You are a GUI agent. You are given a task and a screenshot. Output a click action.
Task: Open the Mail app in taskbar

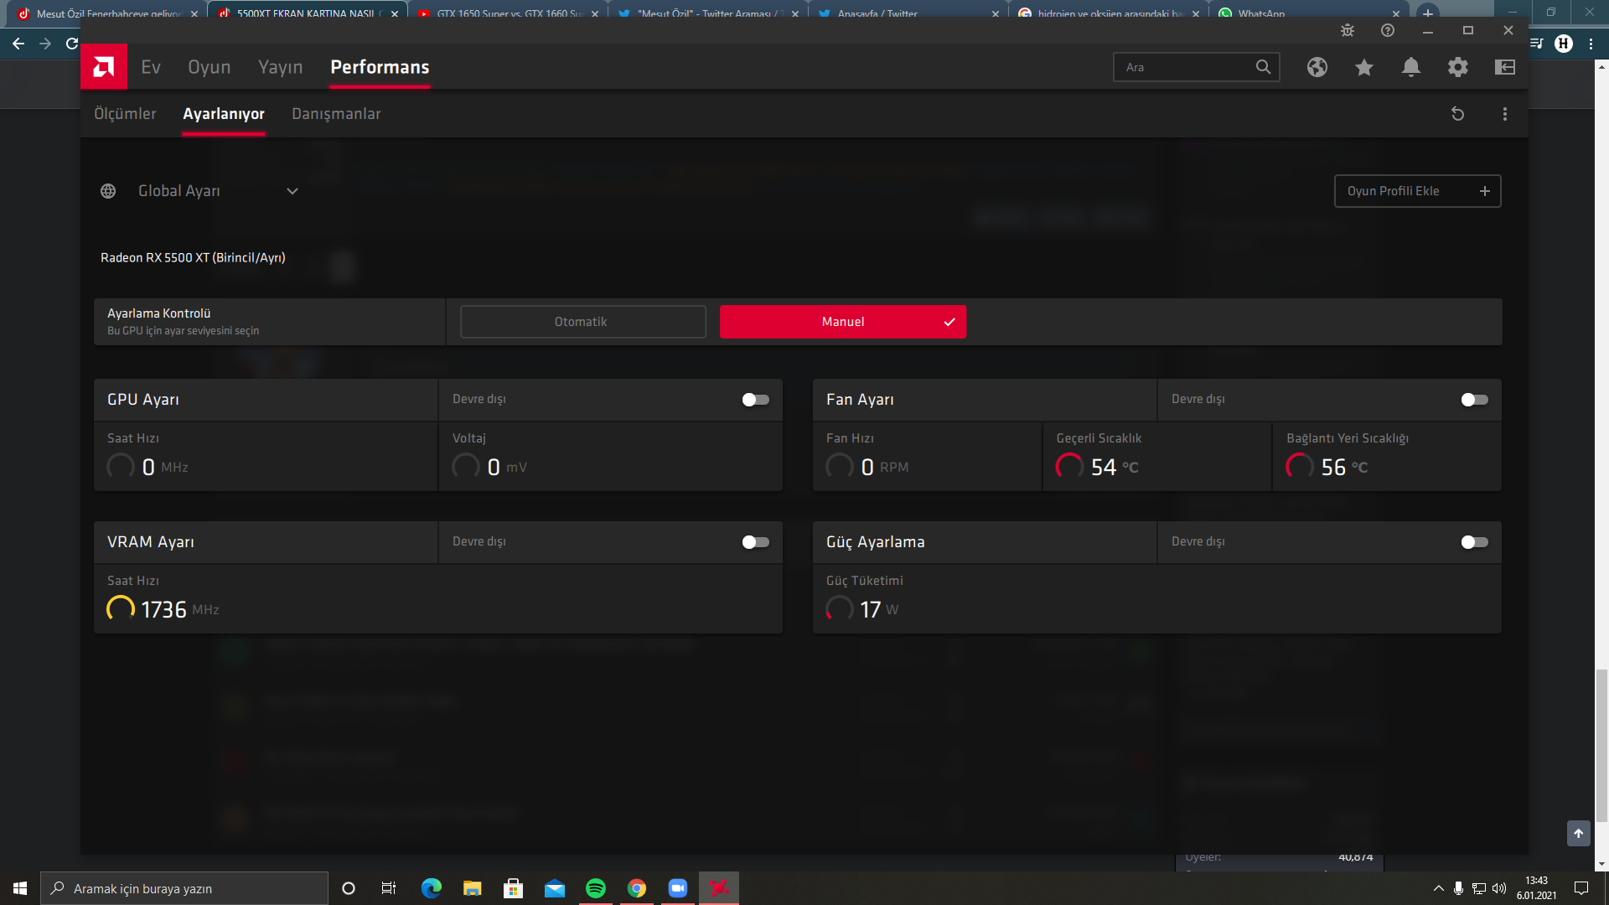(555, 888)
